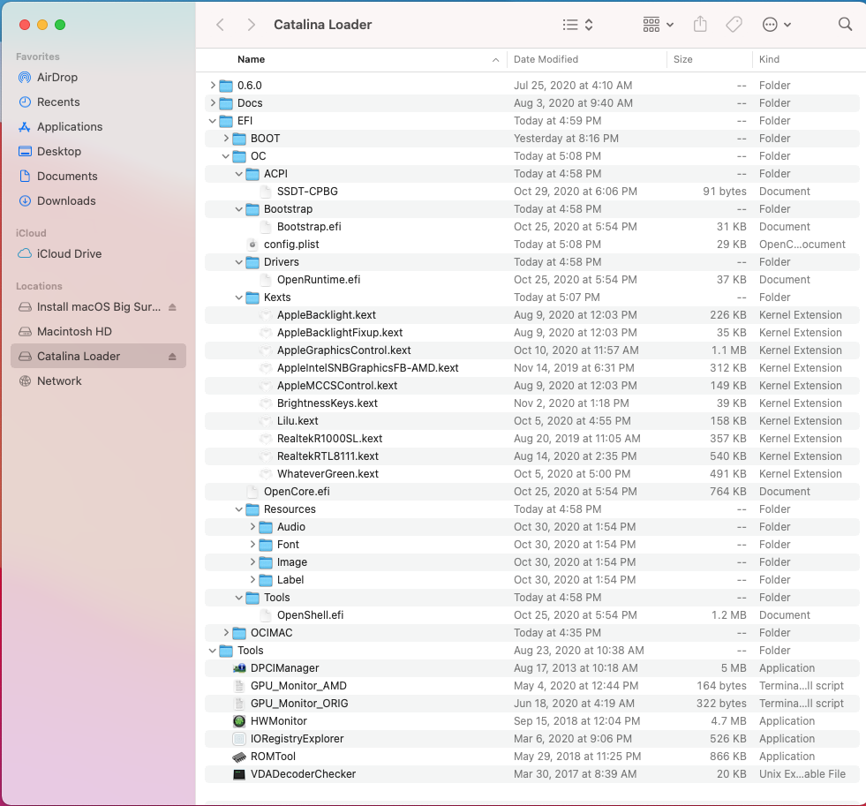The image size is (866, 806).
Task: Select the DPCIManager app icon
Action: [239, 668]
